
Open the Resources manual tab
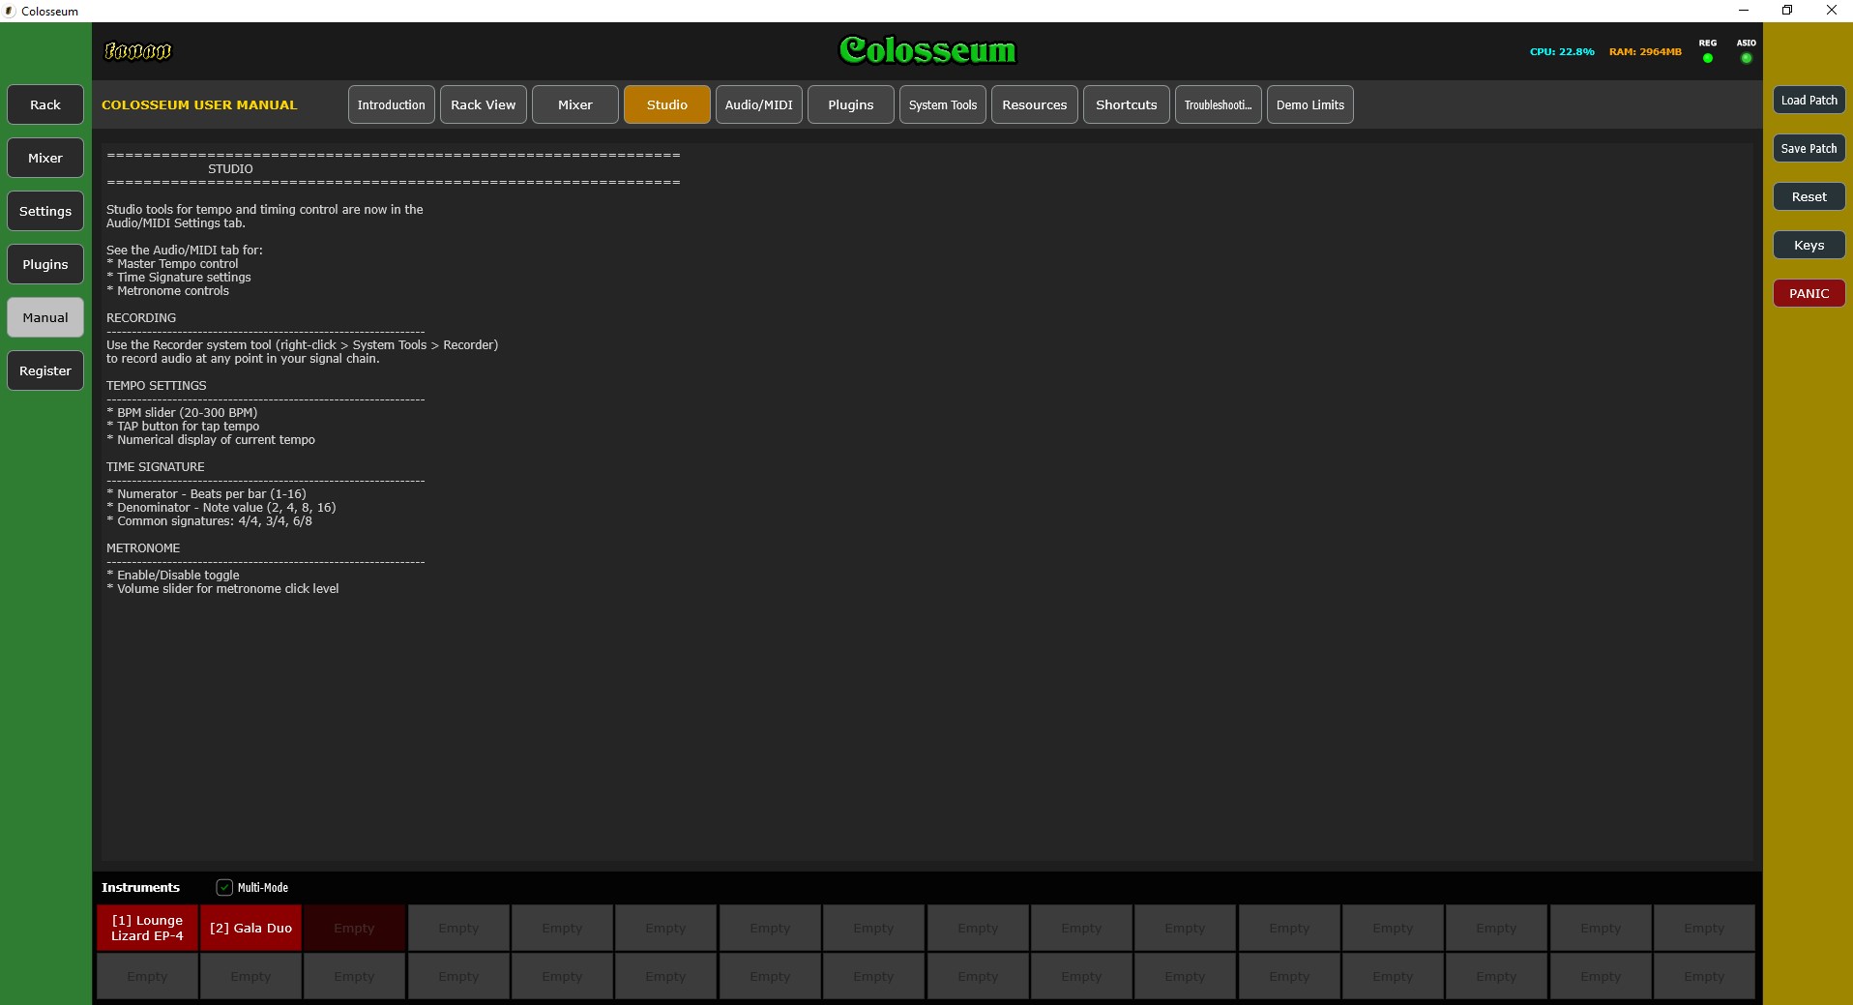coord(1034,104)
